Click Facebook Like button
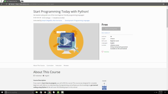168x94 pixels. [104, 87]
